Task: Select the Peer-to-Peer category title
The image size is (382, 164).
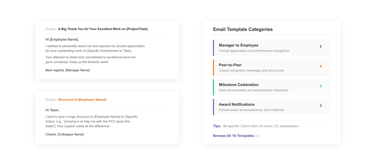Action: click(230, 65)
